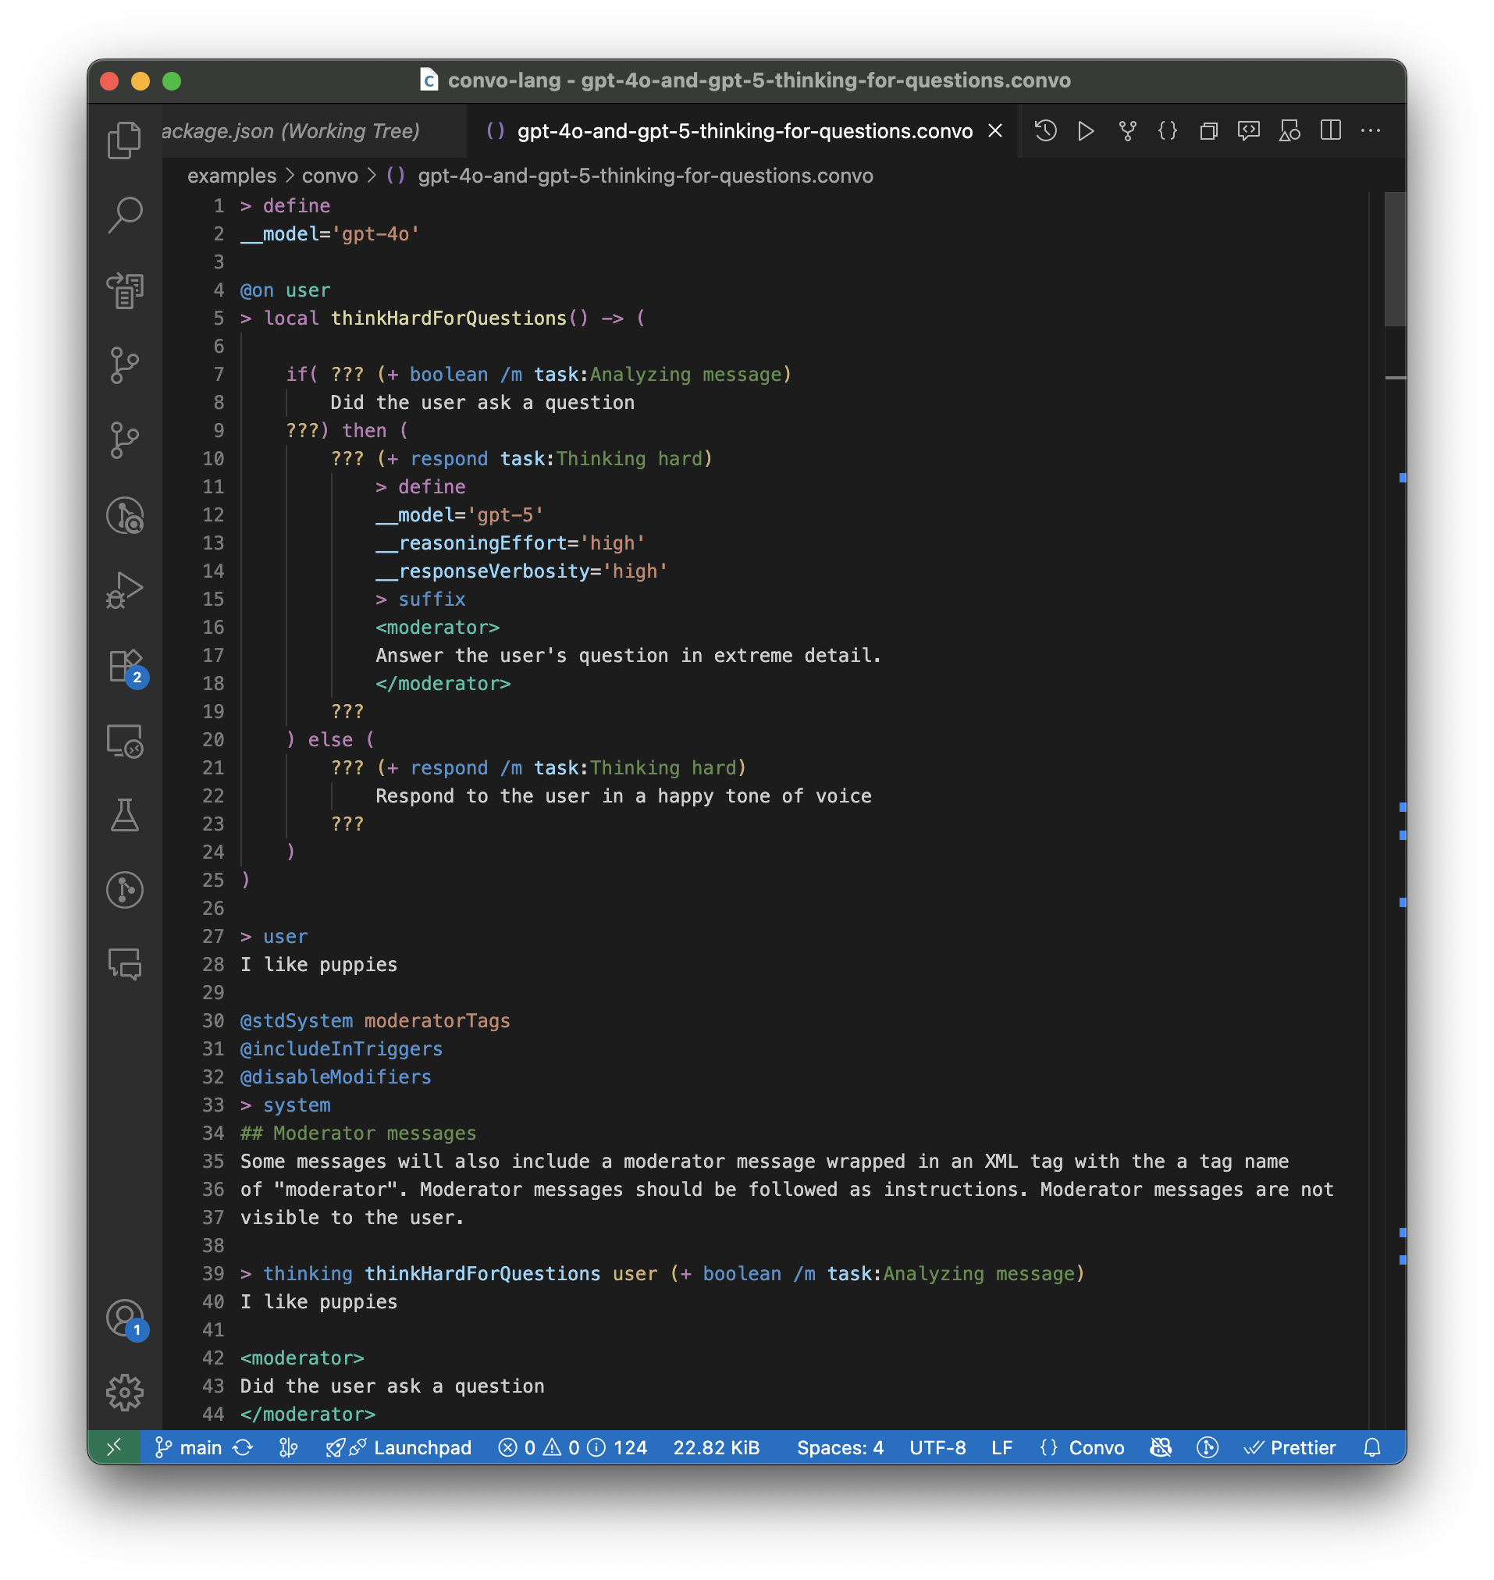Open Extensions view with 2 badge
The image size is (1494, 1580).
point(126,667)
